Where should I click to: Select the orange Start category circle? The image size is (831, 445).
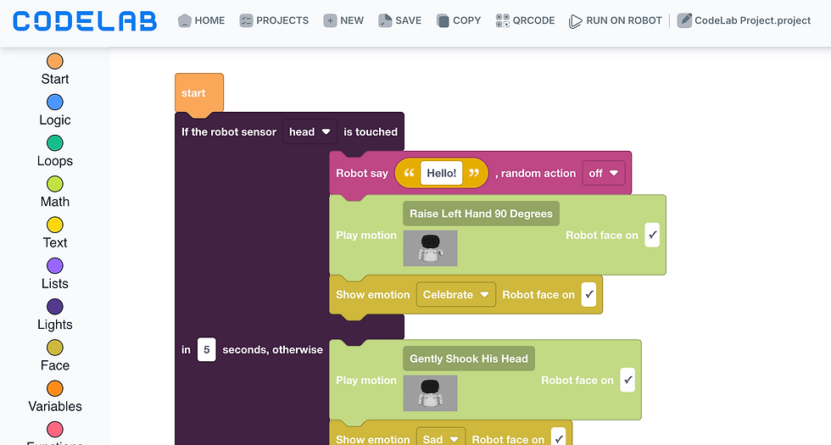(x=54, y=61)
